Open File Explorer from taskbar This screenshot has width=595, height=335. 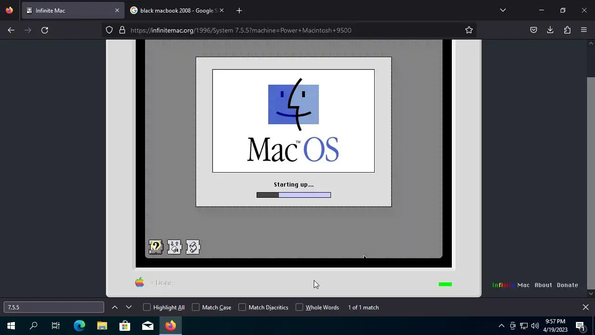[x=102, y=326]
